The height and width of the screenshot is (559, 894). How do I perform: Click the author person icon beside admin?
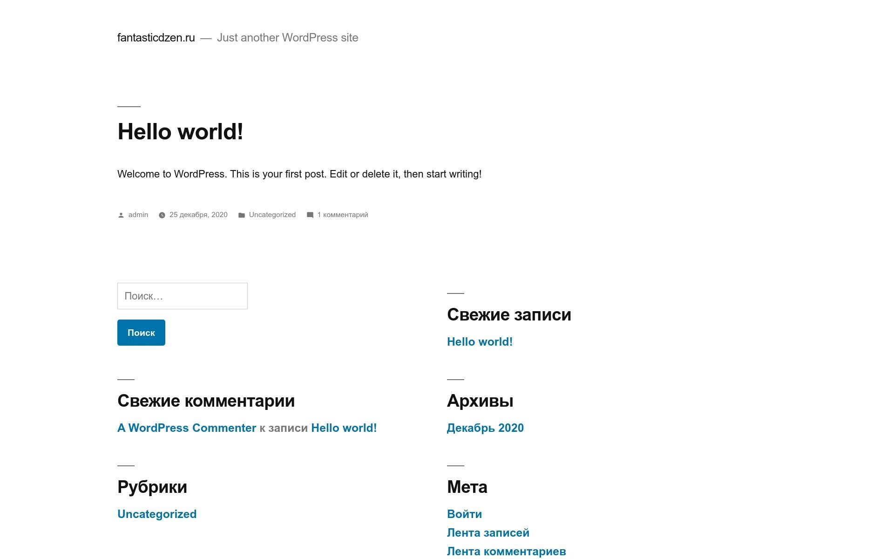click(121, 215)
